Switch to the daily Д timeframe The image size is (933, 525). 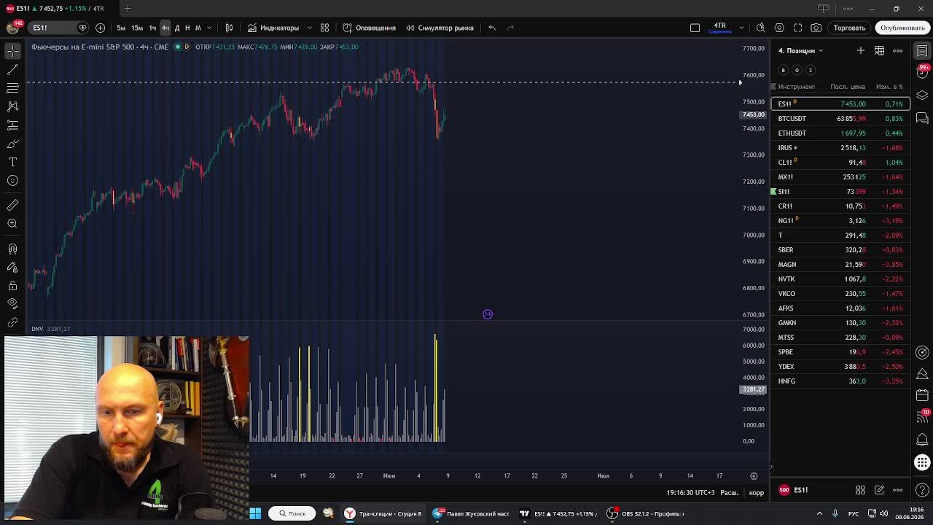coord(177,28)
